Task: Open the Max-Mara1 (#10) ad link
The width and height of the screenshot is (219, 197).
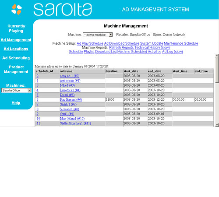Action: pos(72,119)
